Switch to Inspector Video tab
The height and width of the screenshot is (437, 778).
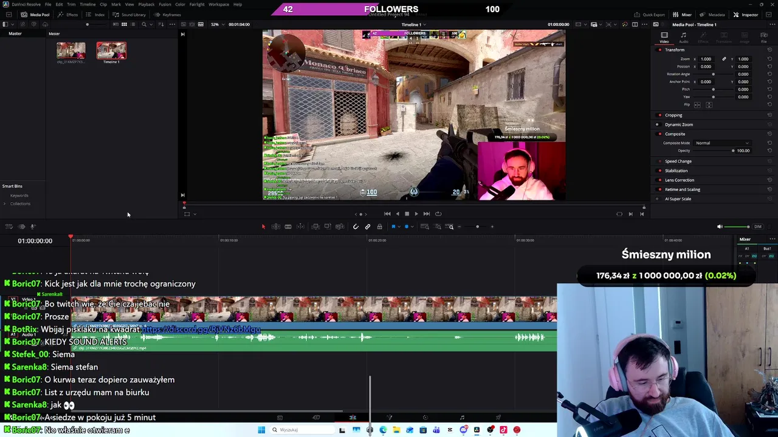pos(664,38)
